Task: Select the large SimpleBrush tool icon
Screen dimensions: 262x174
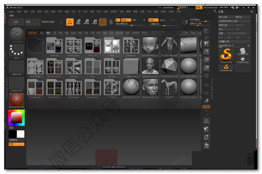Action: click(226, 56)
